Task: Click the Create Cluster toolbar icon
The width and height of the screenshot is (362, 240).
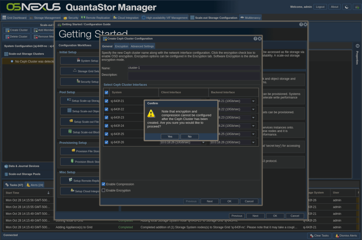Action: [7, 30]
